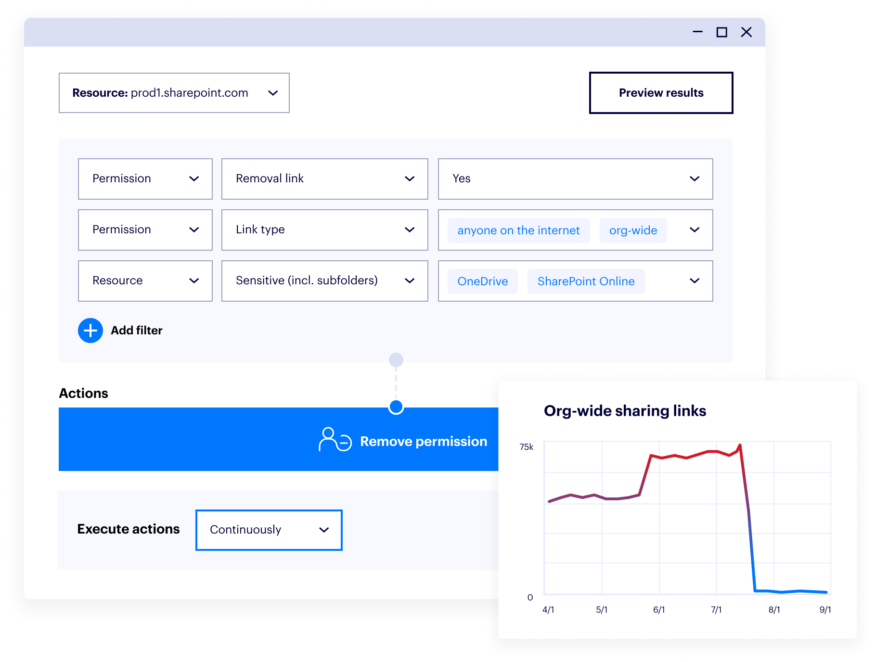Select the SharePoint Online tag

click(586, 281)
